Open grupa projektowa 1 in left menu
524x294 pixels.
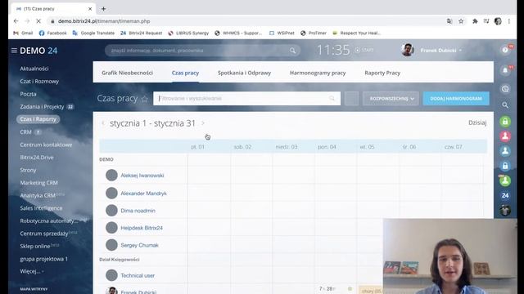(43, 259)
